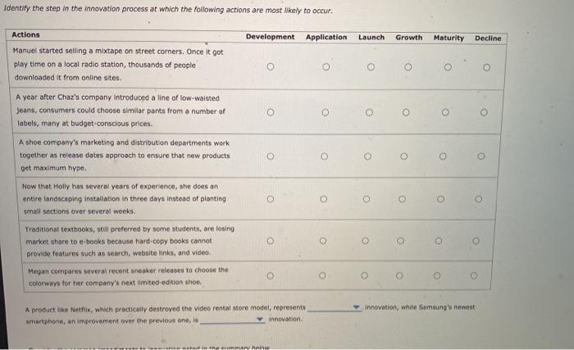574x350 pixels.
Task: Pick Growth for Holly's landscaping row
Action: (402, 199)
